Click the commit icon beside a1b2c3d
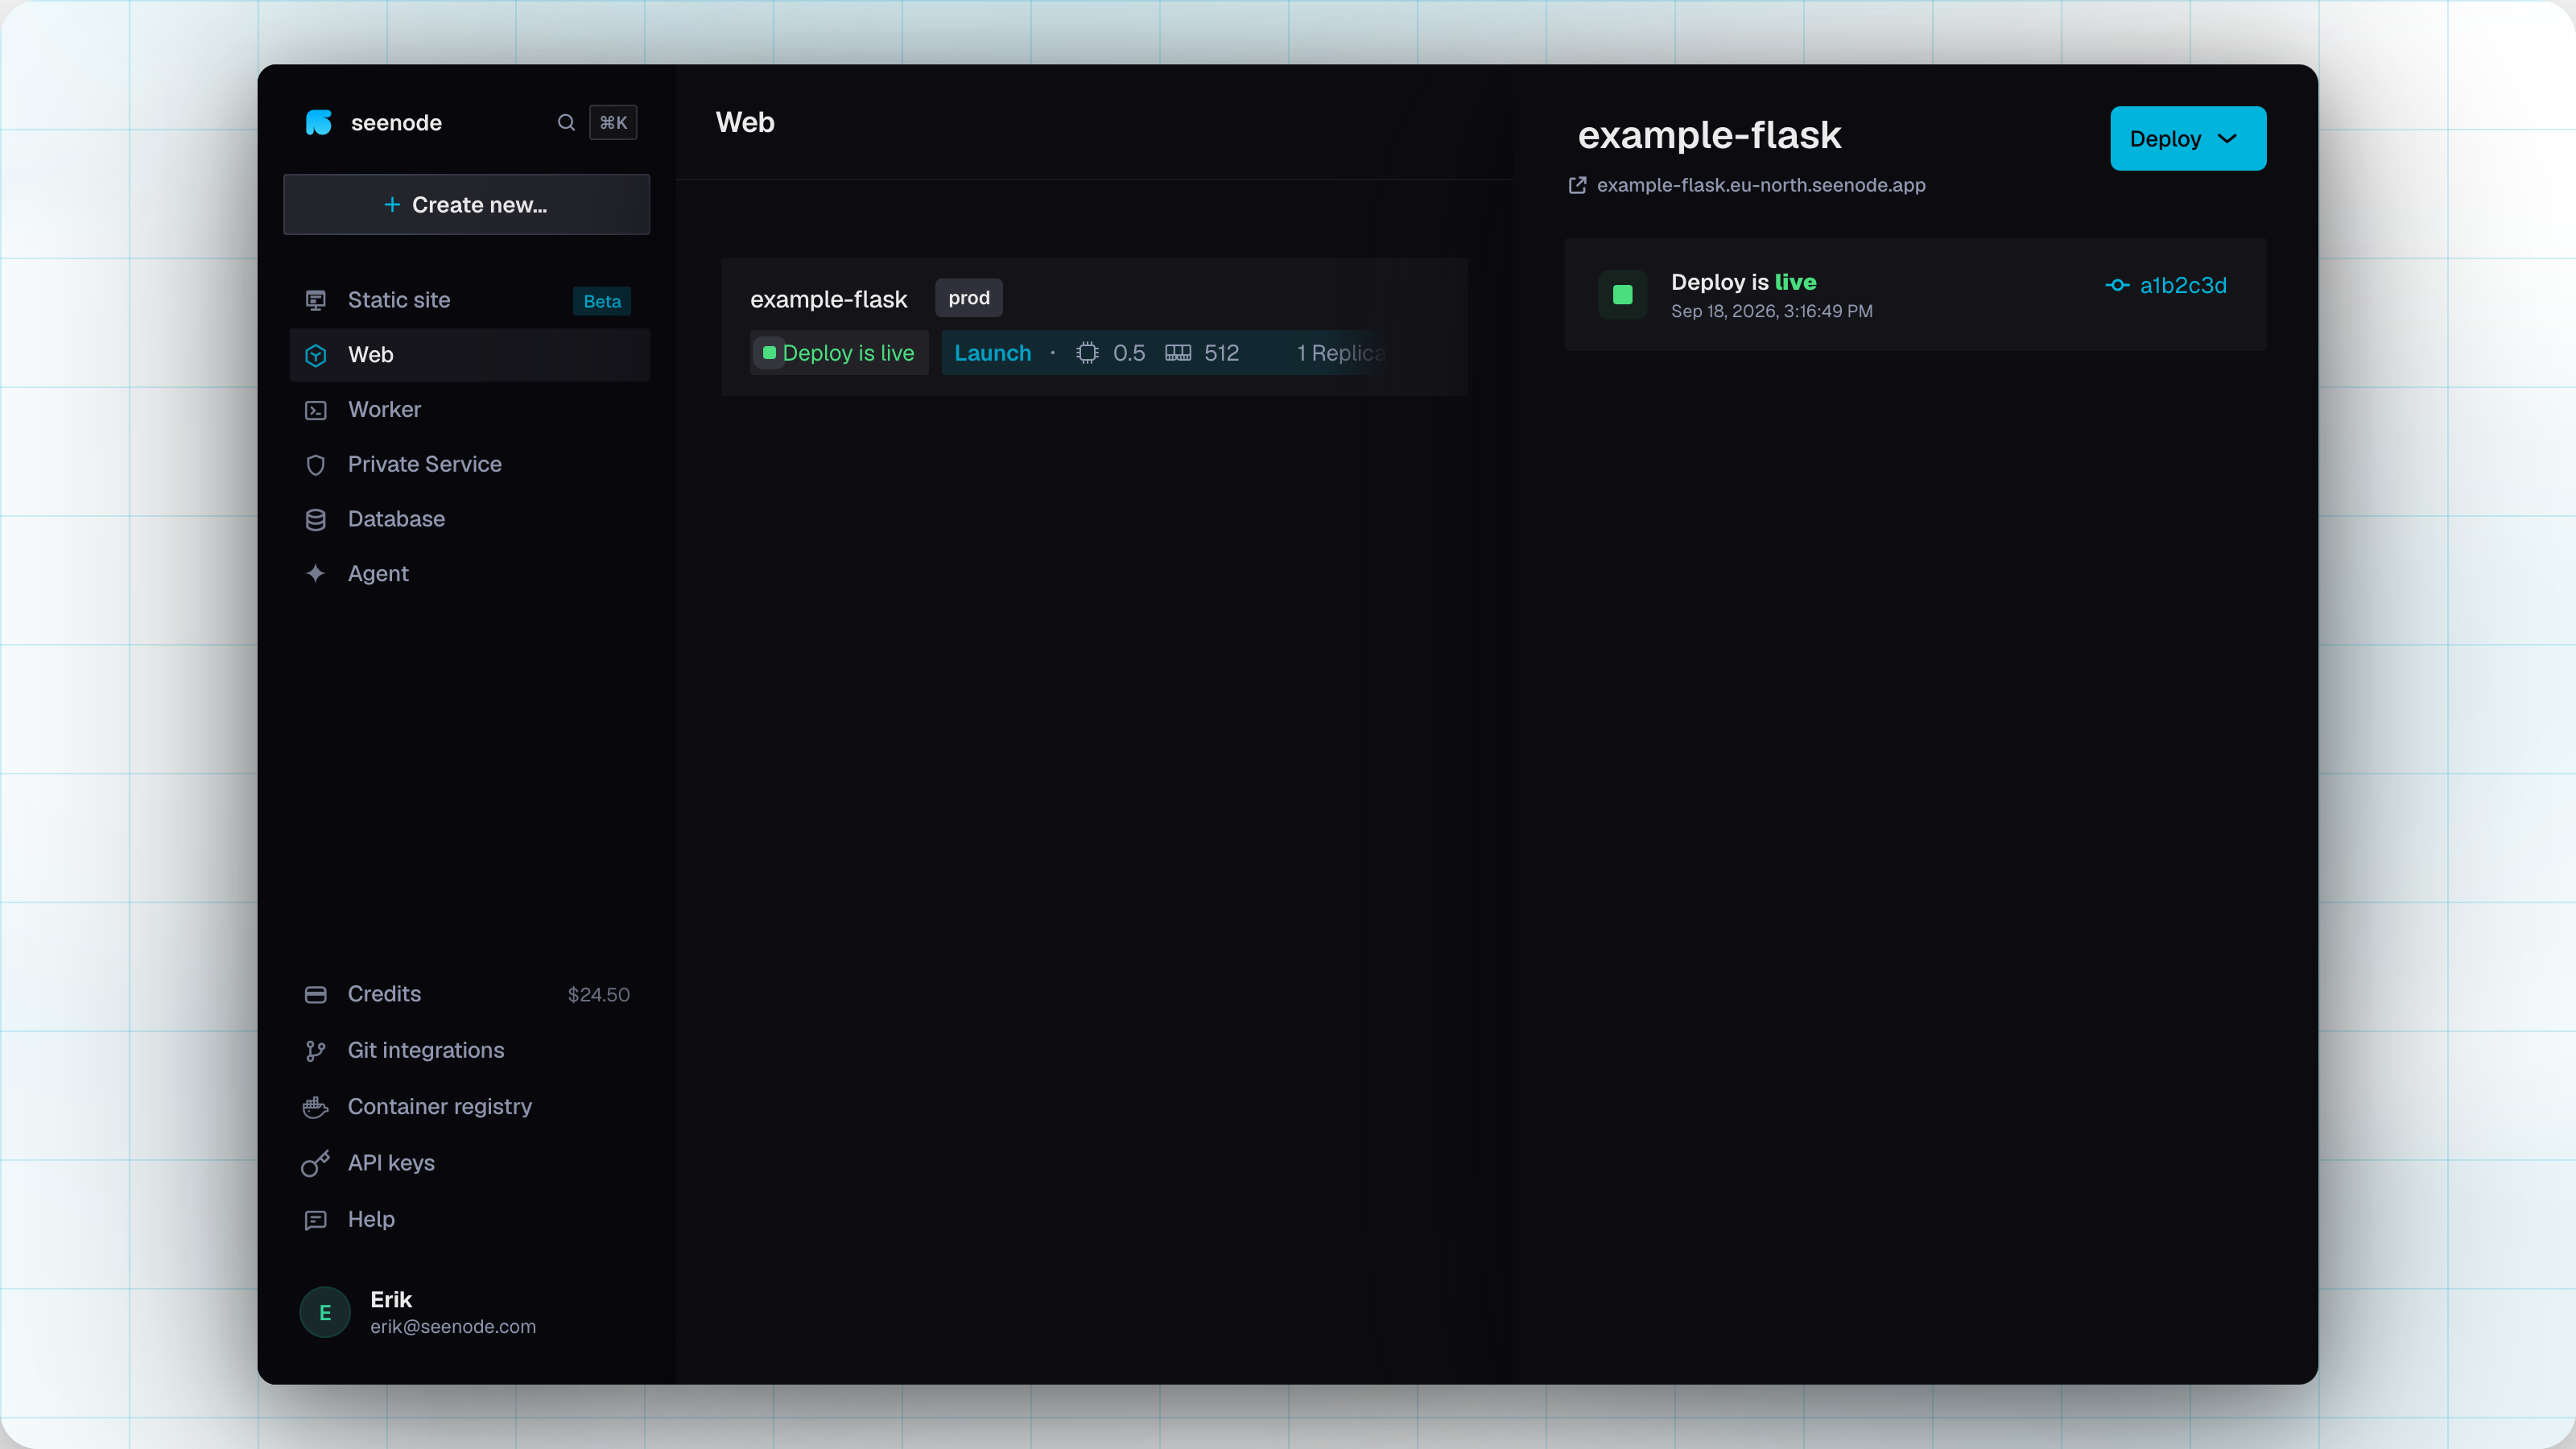 point(2117,285)
